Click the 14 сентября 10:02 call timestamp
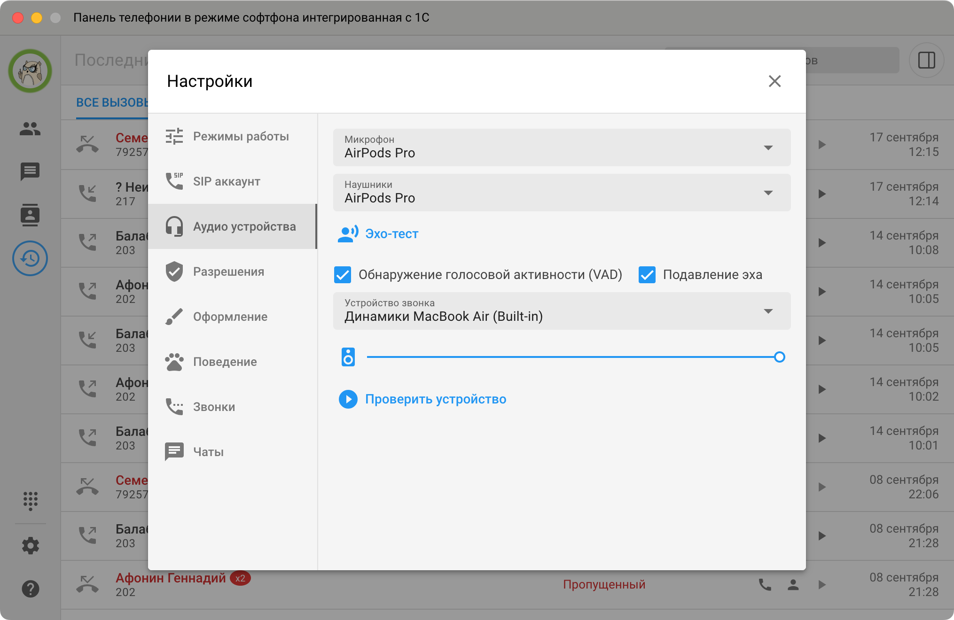 904,389
